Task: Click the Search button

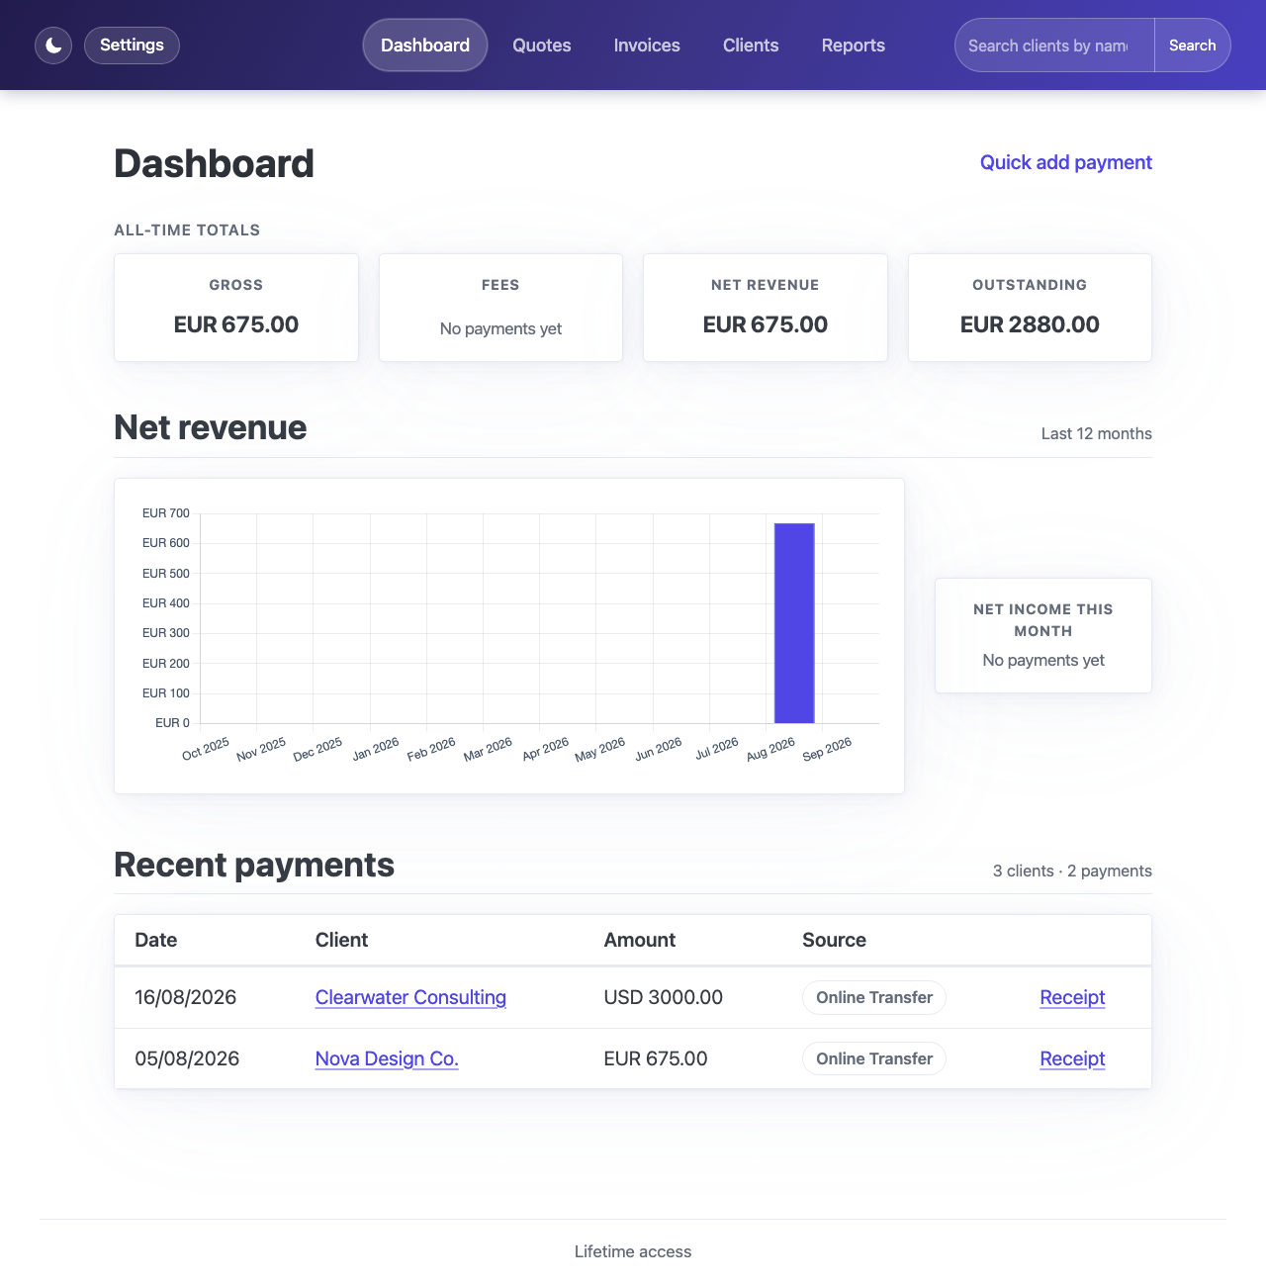Action: pyautogui.click(x=1193, y=46)
